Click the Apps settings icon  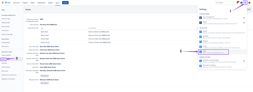201,52
